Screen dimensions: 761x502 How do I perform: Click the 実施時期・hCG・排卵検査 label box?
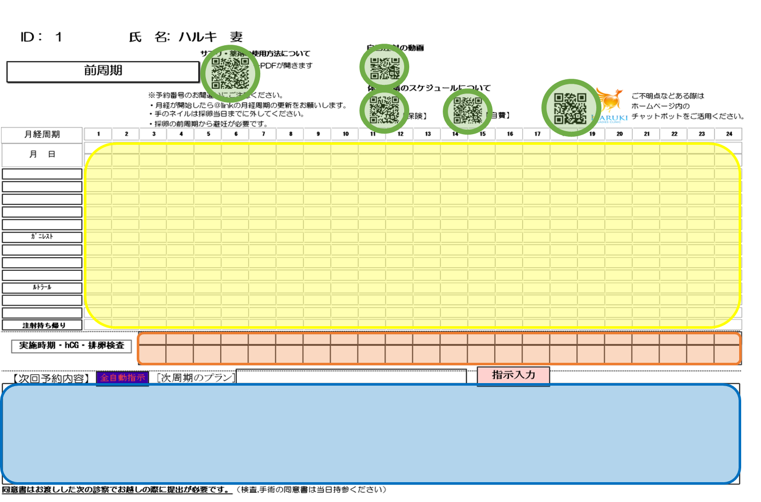pyautogui.click(x=72, y=346)
